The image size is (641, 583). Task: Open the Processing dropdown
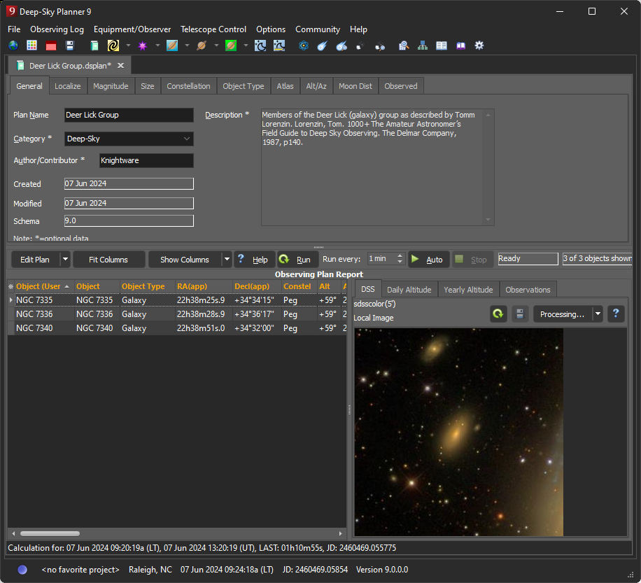pyautogui.click(x=598, y=314)
